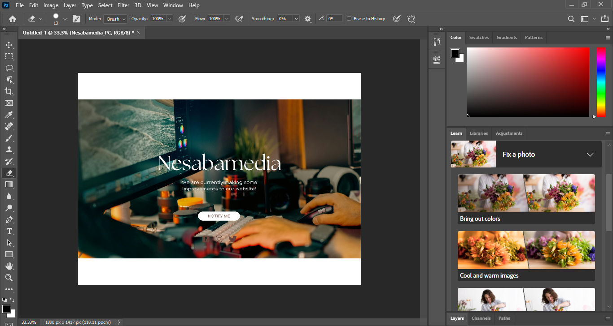This screenshot has height=326, width=613.
Task: Toggle airbrush-style build-up effects
Action: (x=239, y=19)
